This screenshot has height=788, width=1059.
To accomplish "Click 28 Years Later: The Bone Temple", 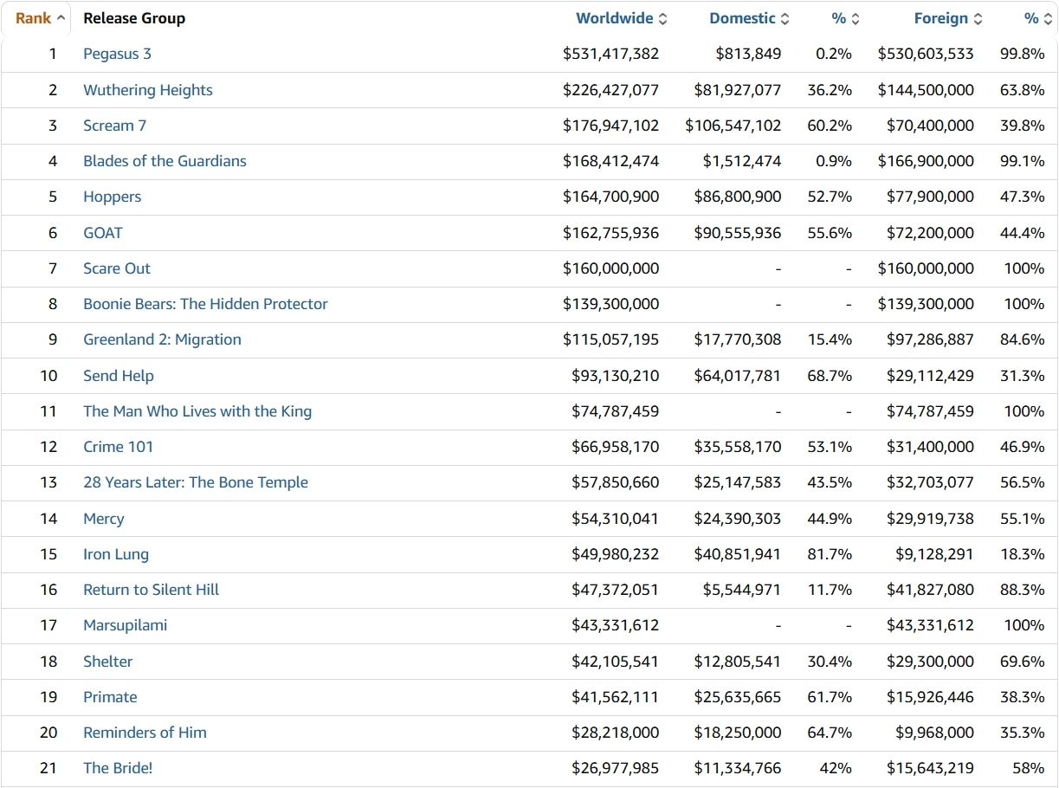I will coord(195,482).
